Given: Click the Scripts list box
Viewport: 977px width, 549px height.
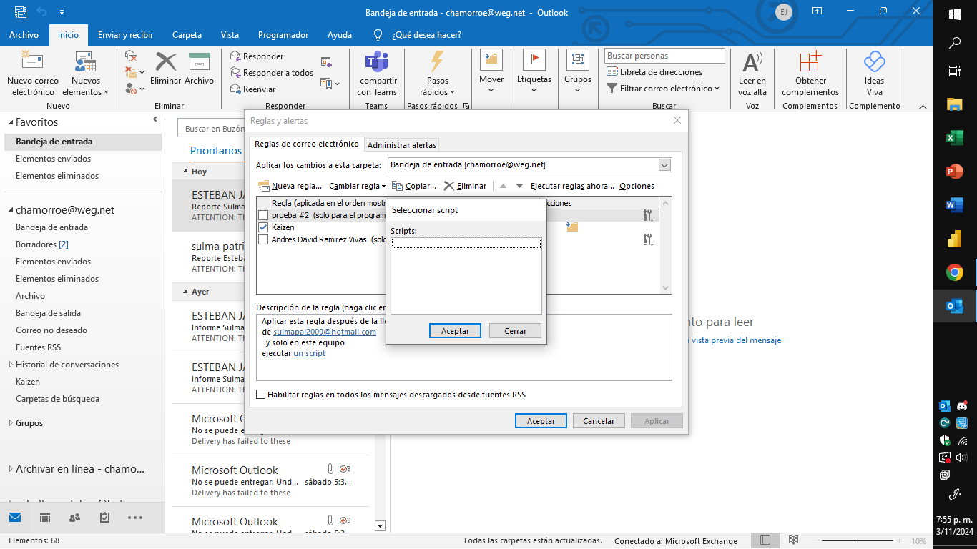Looking at the screenshot, I should tap(466, 276).
